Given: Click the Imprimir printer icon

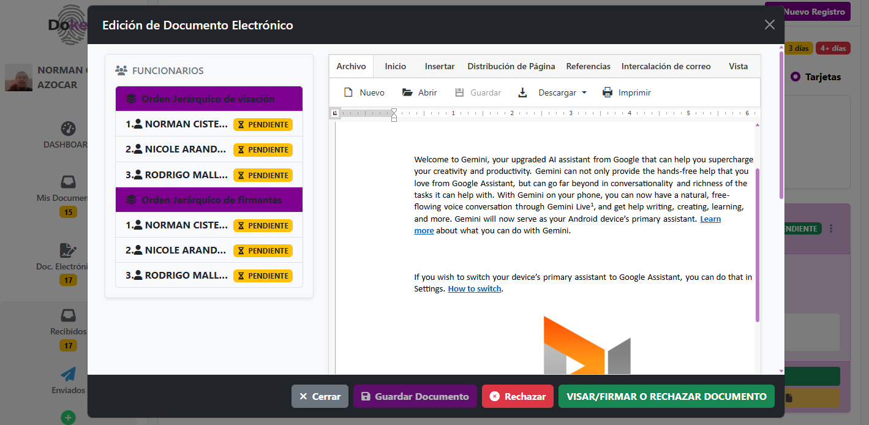Looking at the screenshot, I should pos(608,92).
